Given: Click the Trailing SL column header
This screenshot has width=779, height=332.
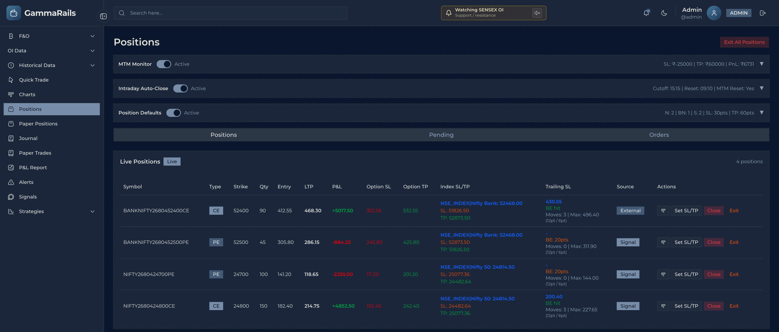Looking at the screenshot, I should point(558,187).
